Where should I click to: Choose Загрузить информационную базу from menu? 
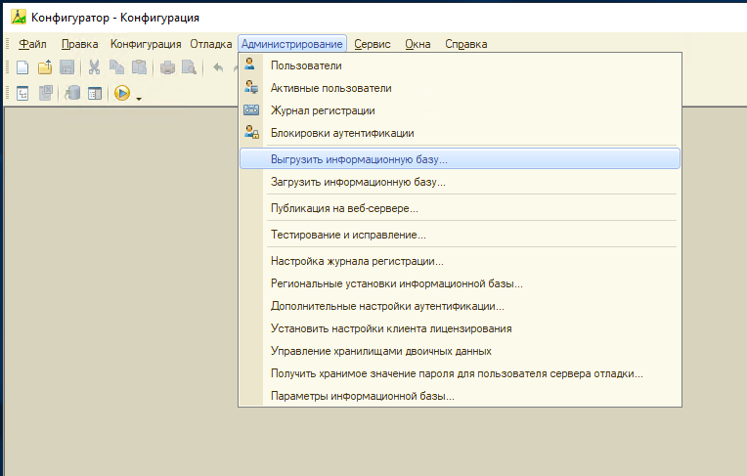point(358,182)
